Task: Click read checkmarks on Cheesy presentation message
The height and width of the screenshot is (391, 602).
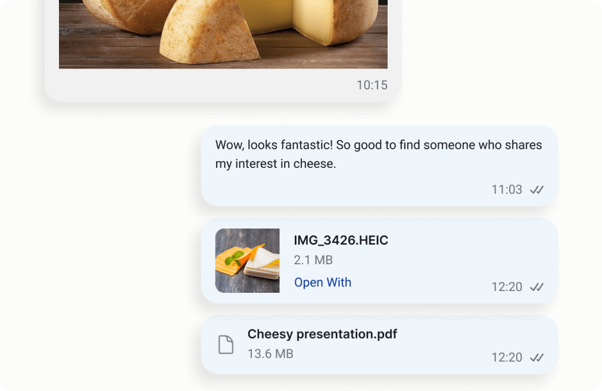Action: tap(537, 358)
